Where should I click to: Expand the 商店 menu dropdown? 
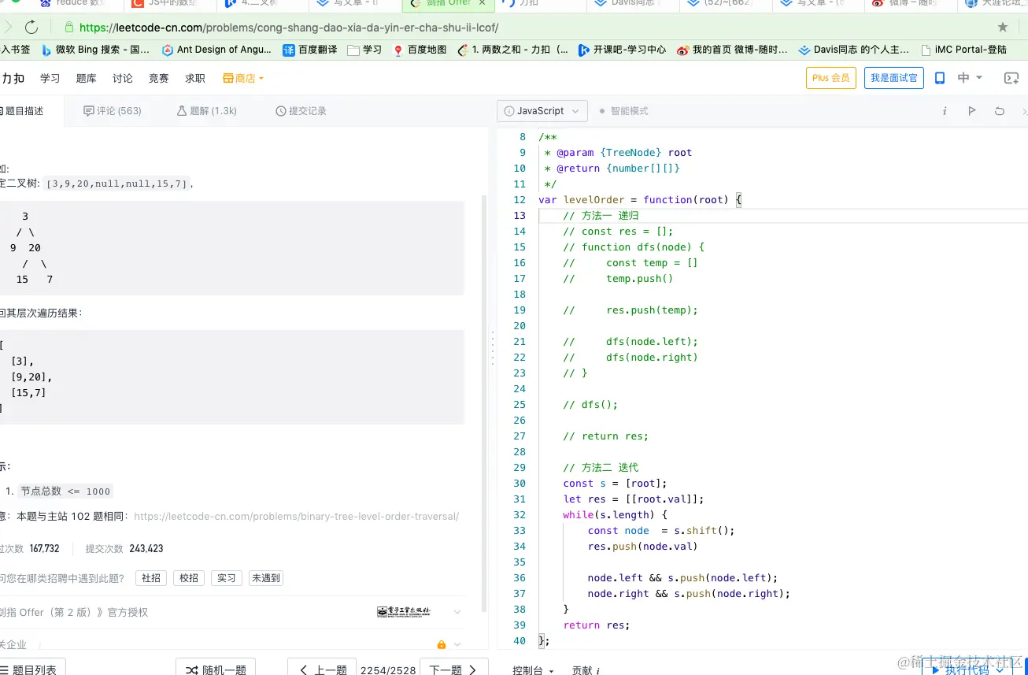[243, 78]
